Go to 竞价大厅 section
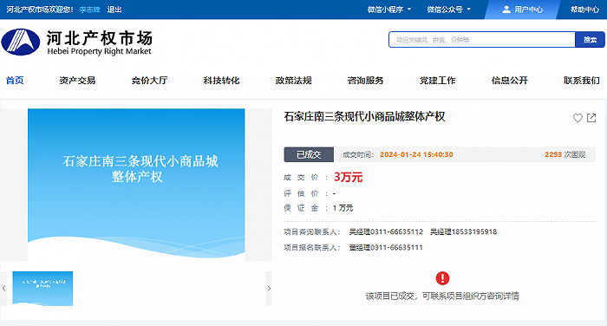The width and height of the screenshot is (607, 326). (x=149, y=80)
